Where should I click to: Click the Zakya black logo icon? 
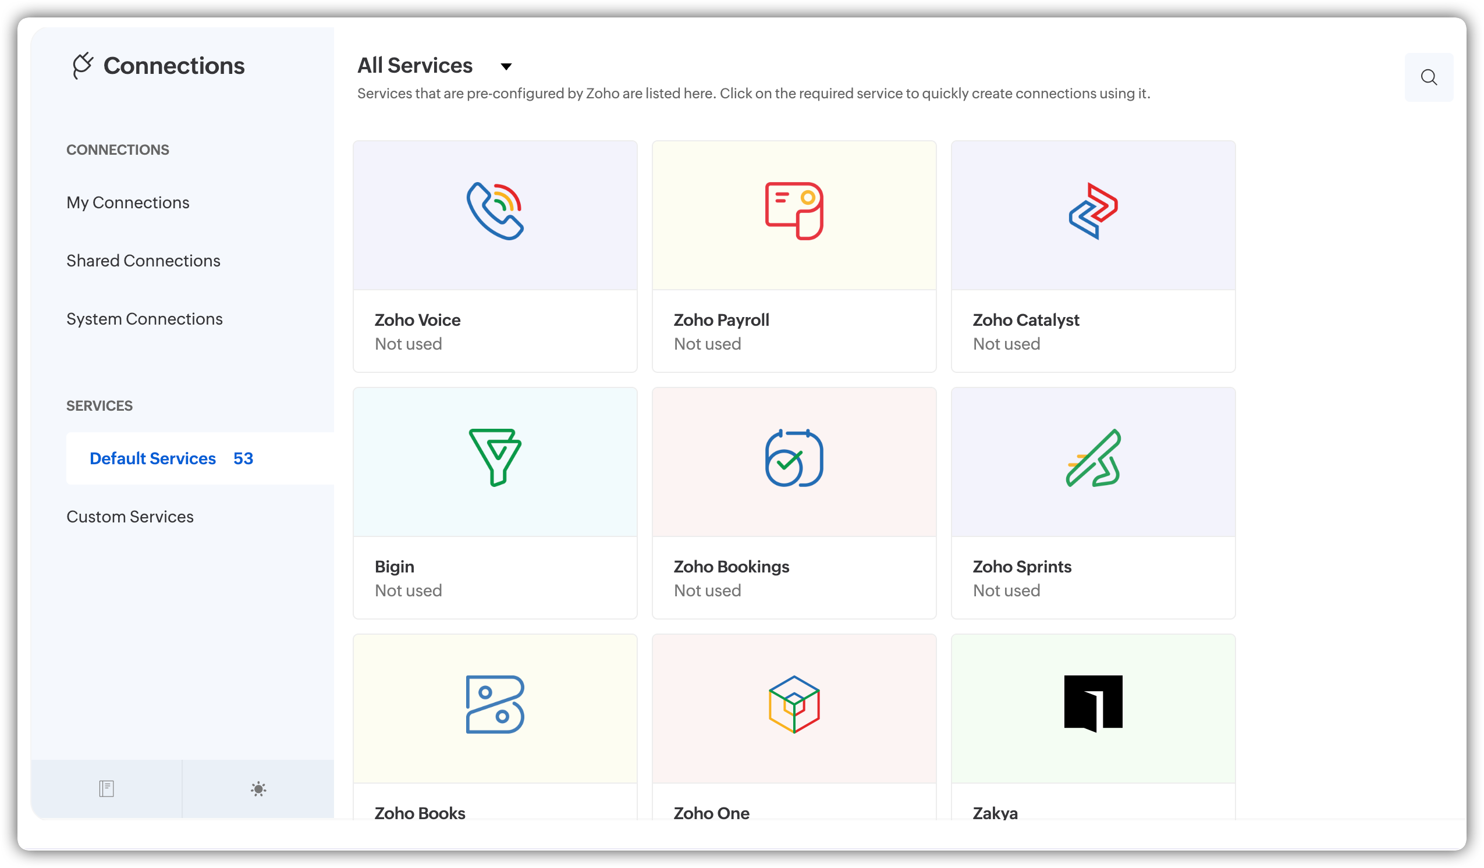click(1092, 703)
